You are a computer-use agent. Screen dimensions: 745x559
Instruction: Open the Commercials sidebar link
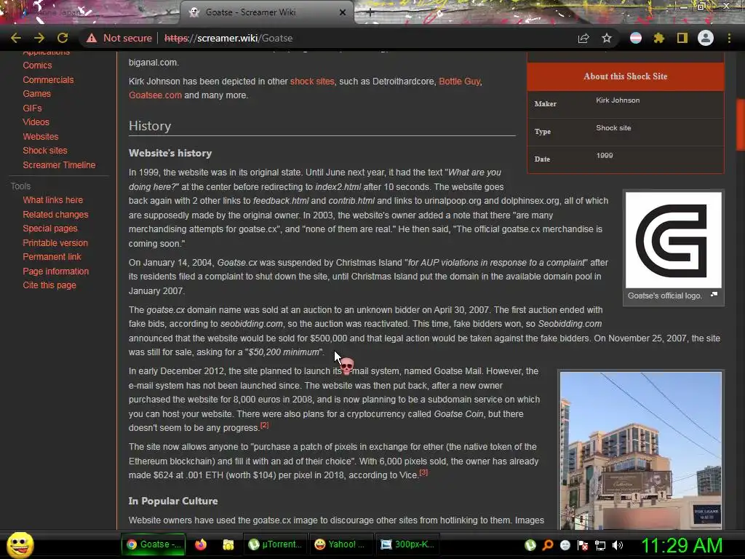(48, 80)
